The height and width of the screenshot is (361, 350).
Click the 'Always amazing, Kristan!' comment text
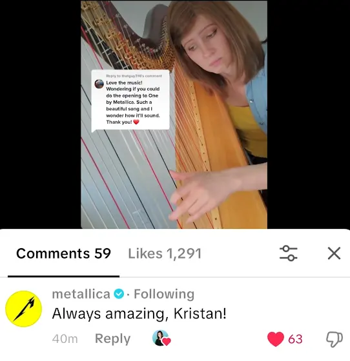[x=139, y=313]
